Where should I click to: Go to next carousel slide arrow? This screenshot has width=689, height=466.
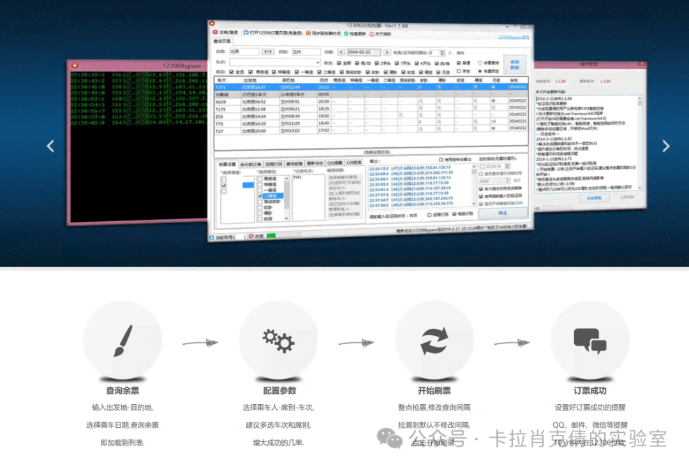pyautogui.click(x=665, y=146)
